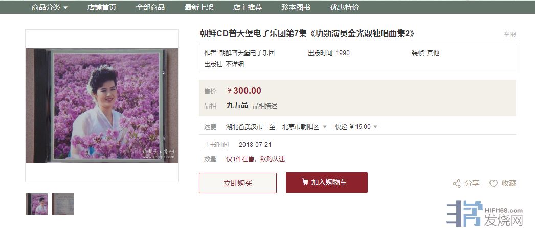The height and width of the screenshot is (233, 535).
Task: Open the 珍本图书 menu item
Action: (296, 7)
